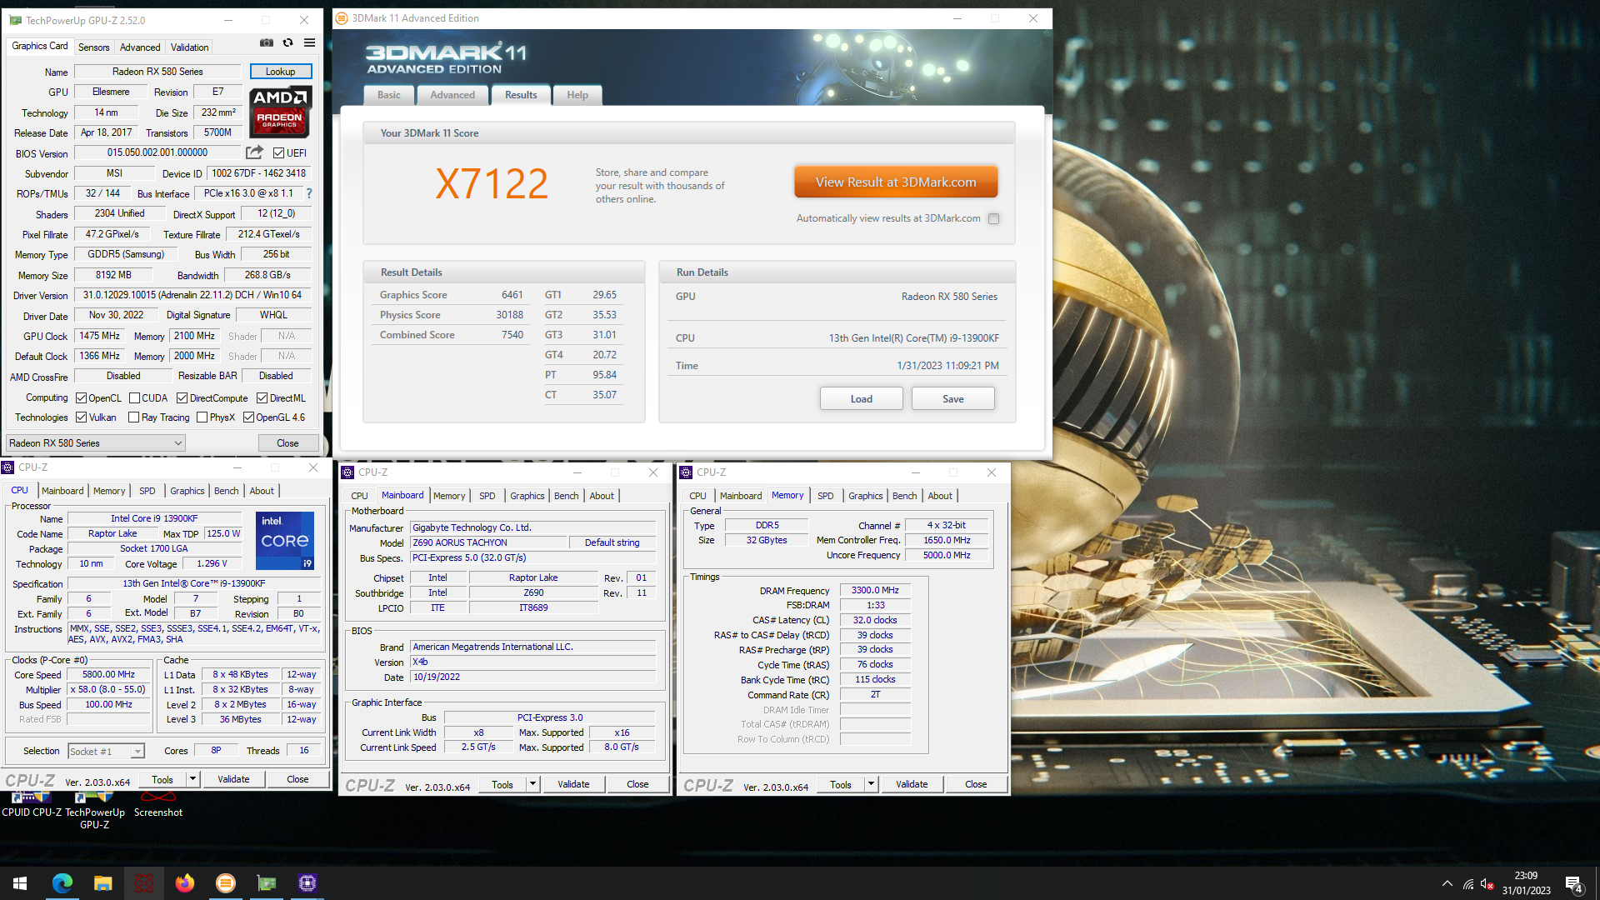Click Validate in CPU-Z CPU window

[x=233, y=779]
